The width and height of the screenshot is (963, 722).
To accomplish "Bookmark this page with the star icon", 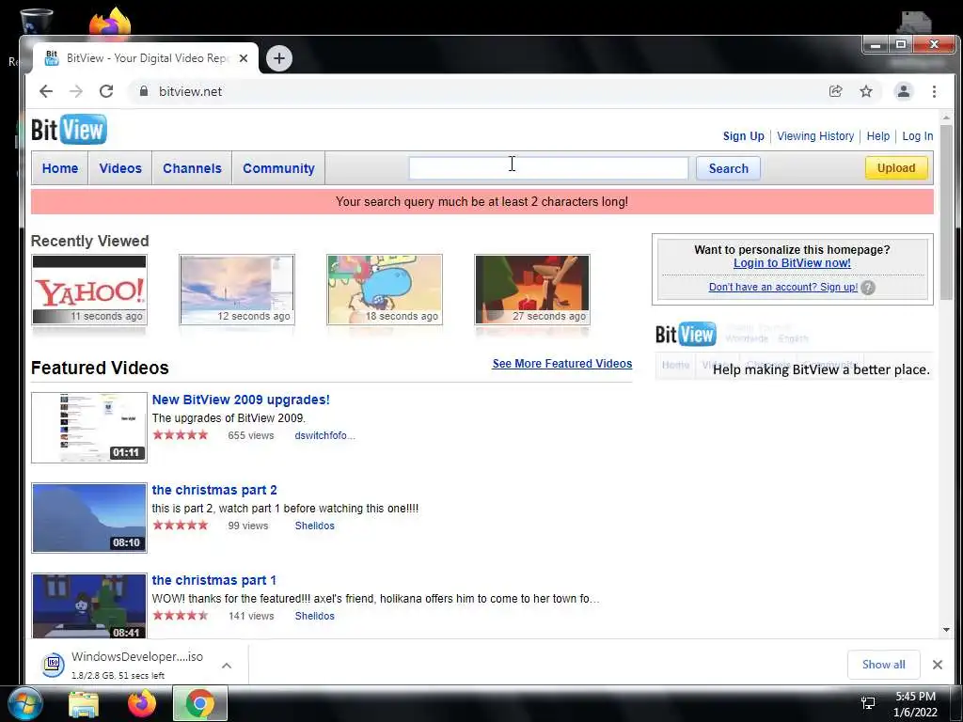I will coord(866,91).
